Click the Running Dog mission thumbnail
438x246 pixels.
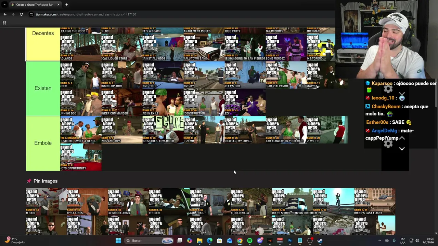click(x=81, y=102)
